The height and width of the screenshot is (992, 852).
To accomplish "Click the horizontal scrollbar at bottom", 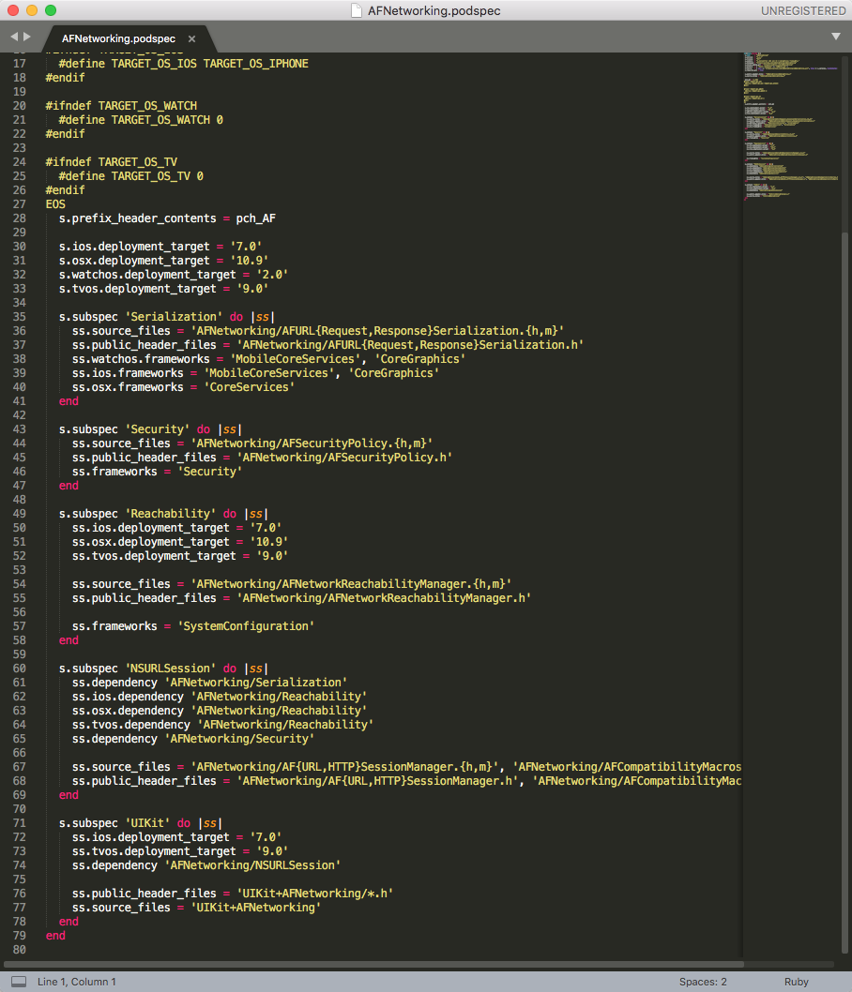I will (x=373, y=965).
